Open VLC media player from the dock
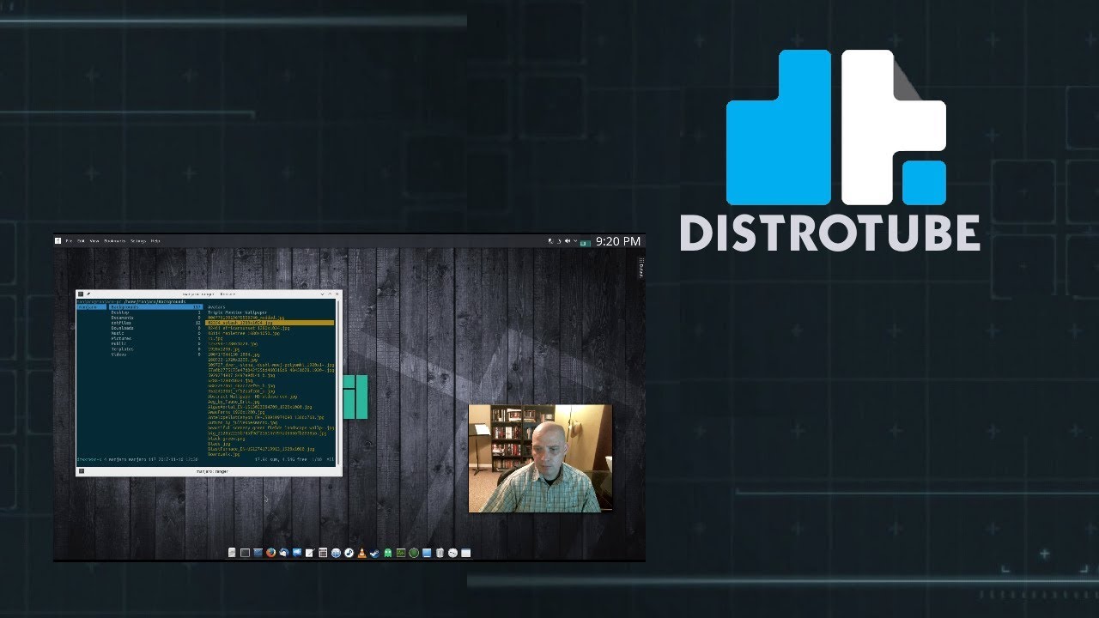 tap(362, 553)
